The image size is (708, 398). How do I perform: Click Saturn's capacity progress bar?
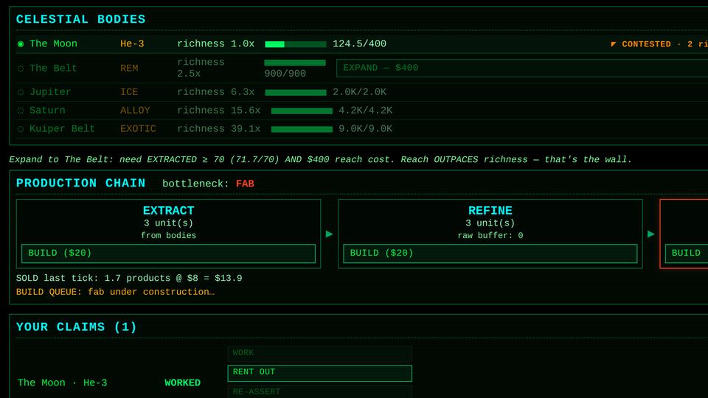tap(302, 111)
